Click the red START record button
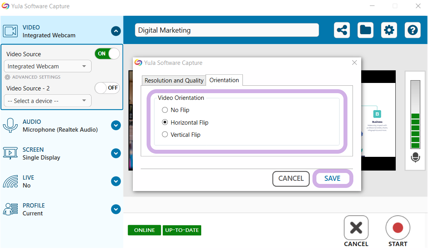Viewport: 428px width, 250px height. (x=398, y=228)
